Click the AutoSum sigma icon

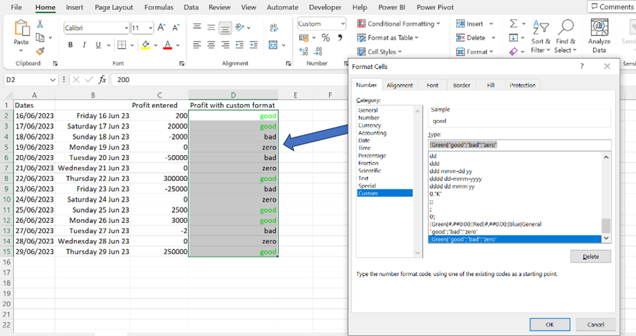tap(514, 24)
